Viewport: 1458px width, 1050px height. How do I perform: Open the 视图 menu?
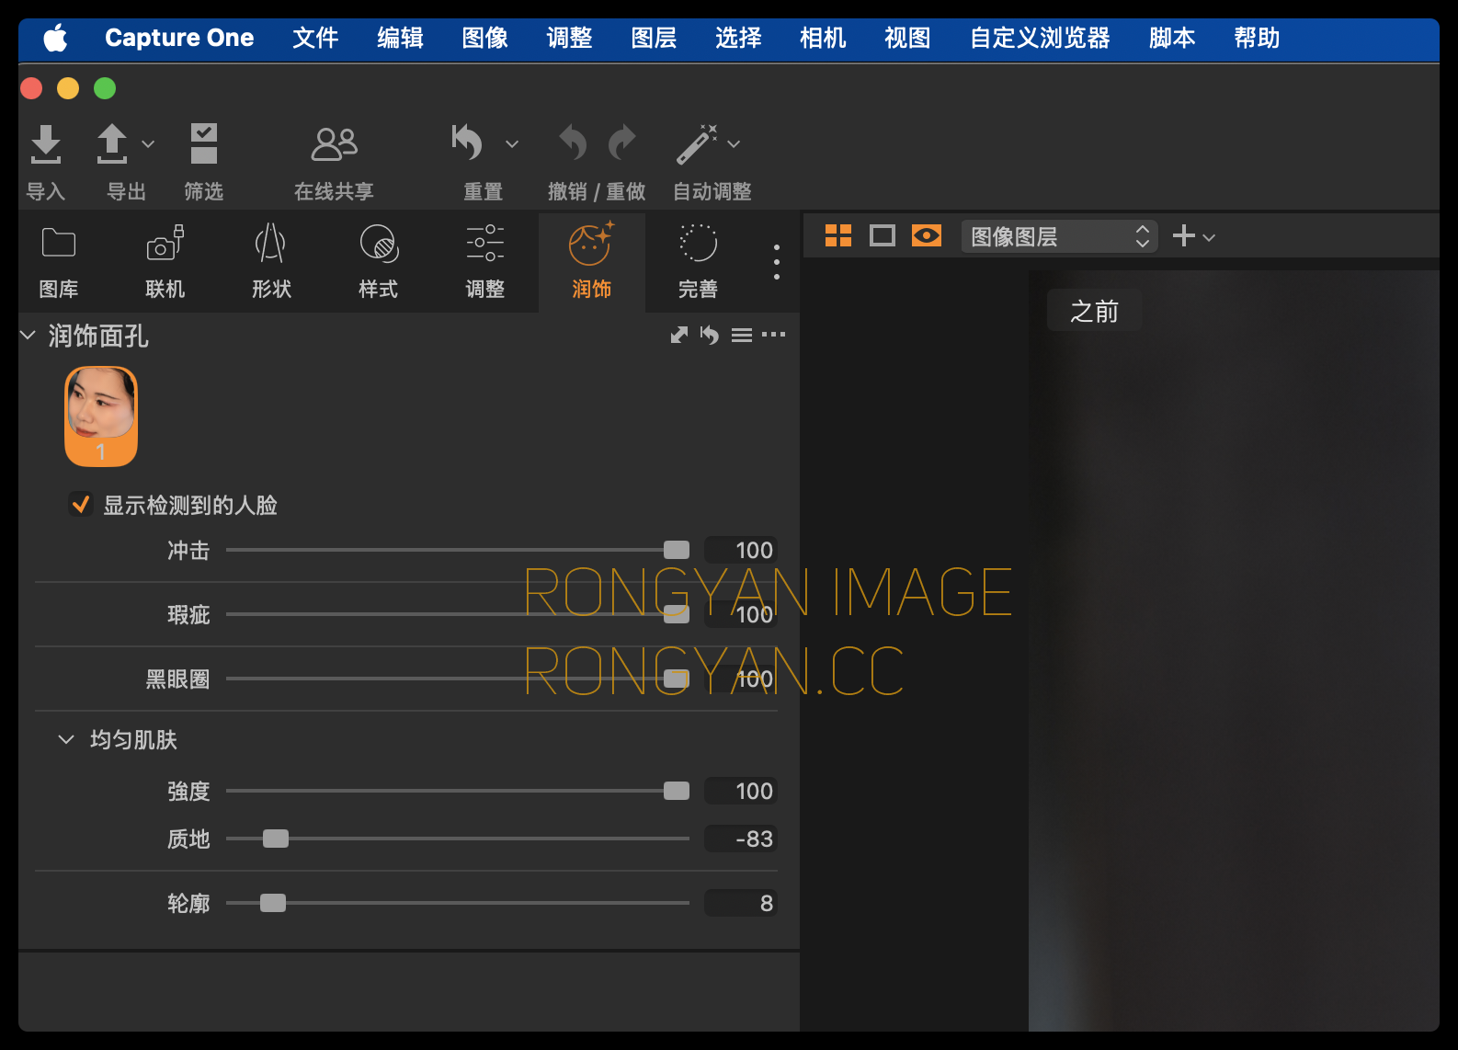point(907,38)
